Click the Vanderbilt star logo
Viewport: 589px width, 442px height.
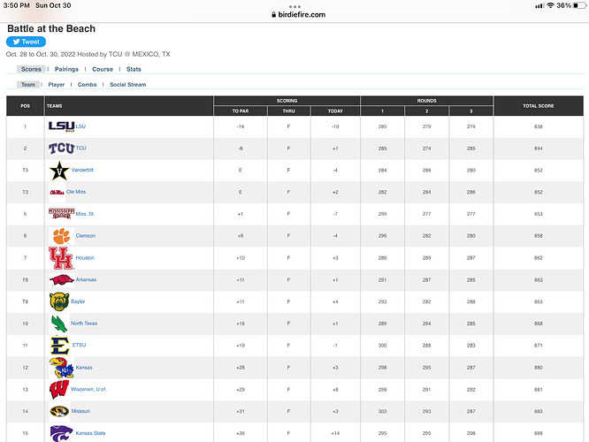pyautogui.click(x=59, y=171)
